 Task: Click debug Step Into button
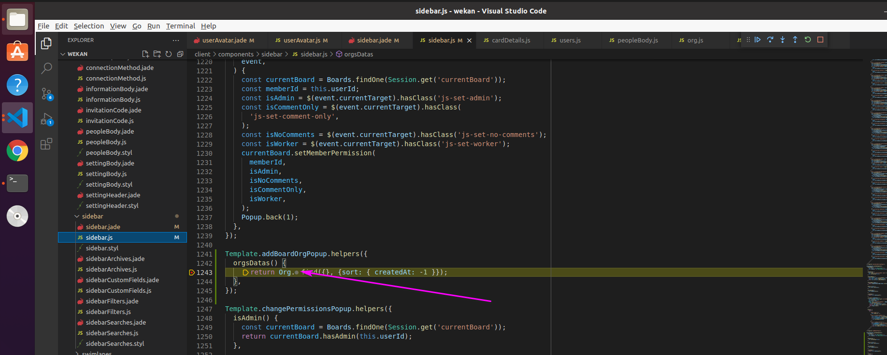783,40
